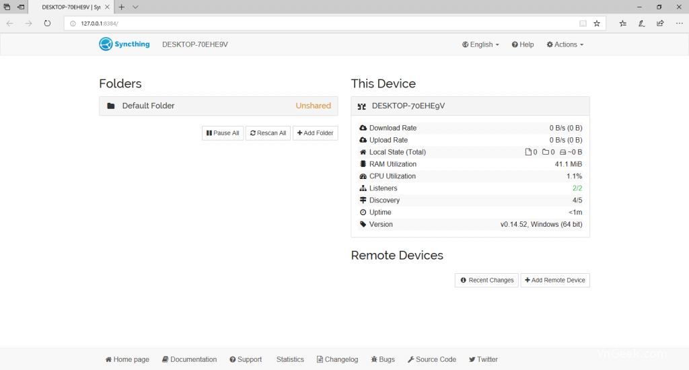The image size is (689, 370).
Task: Open the Changelog footer link
Action: [x=338, y=359]
